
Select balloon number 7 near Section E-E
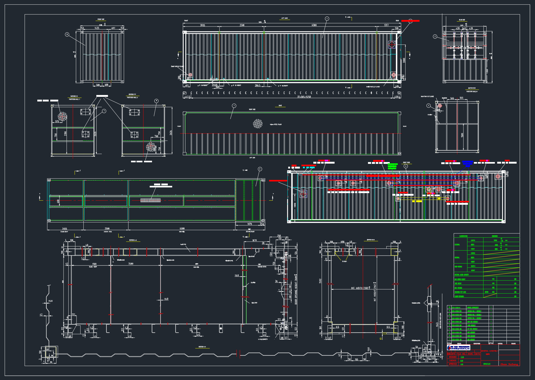[x=104, y=111]
